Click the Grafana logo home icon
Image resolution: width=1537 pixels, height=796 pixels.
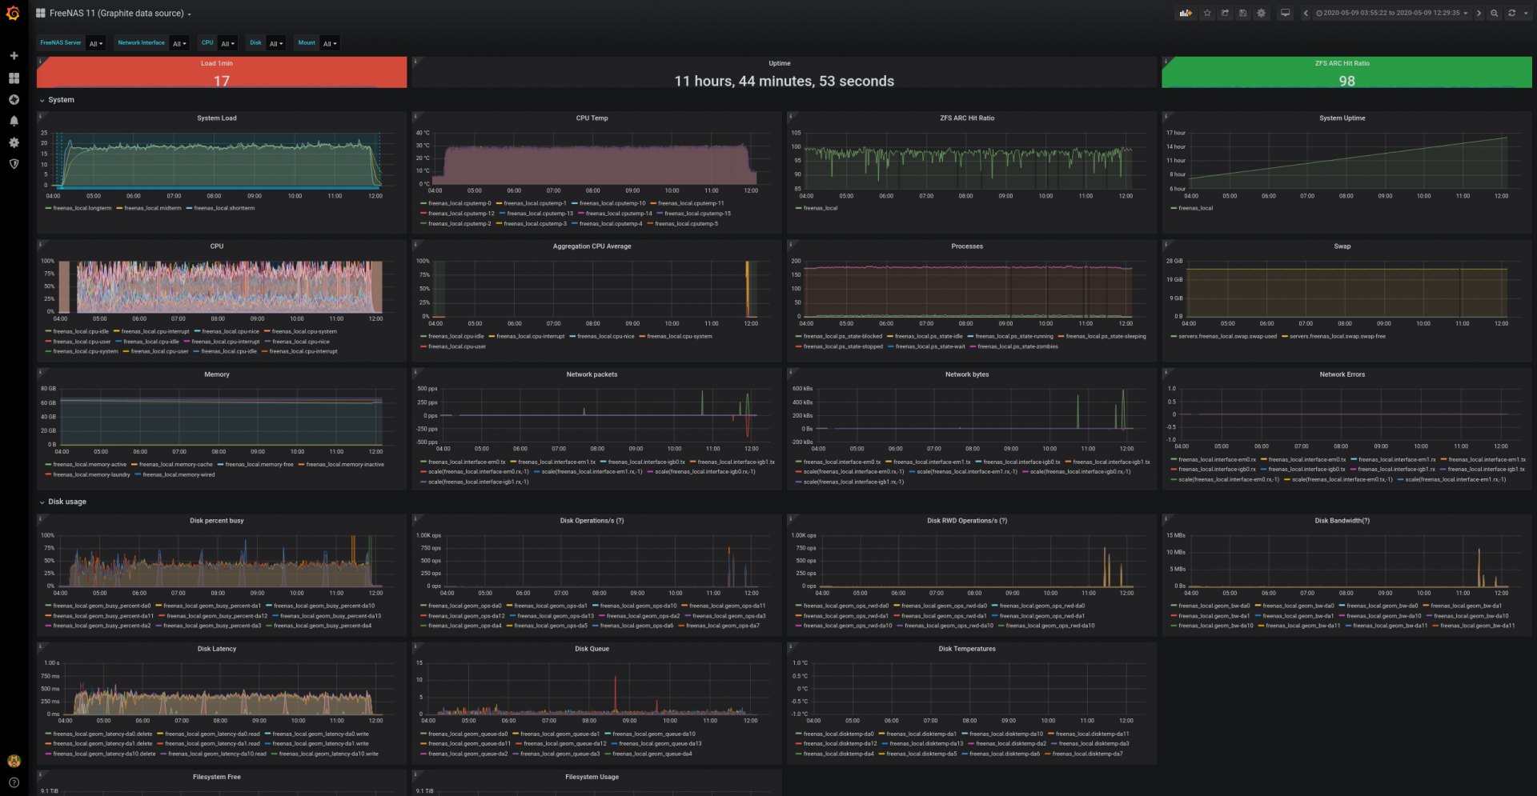[13, 13]
